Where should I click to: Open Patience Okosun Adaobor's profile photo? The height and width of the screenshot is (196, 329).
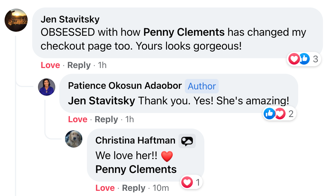pos(47,87)
